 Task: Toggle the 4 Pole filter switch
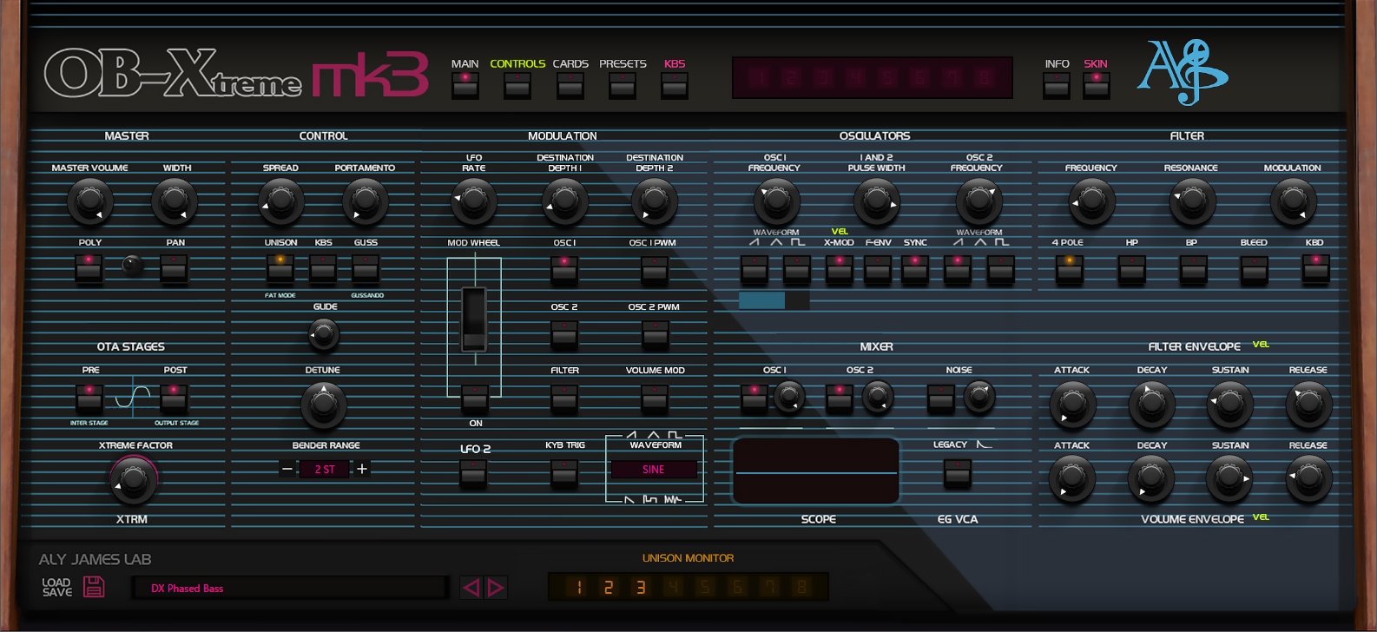1069,269
